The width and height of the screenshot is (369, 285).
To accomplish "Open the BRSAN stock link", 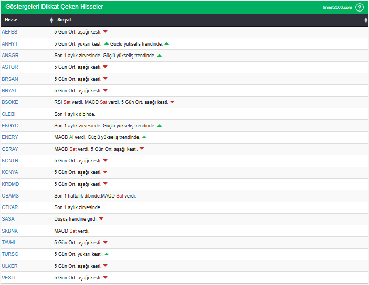I will point(10,79).
